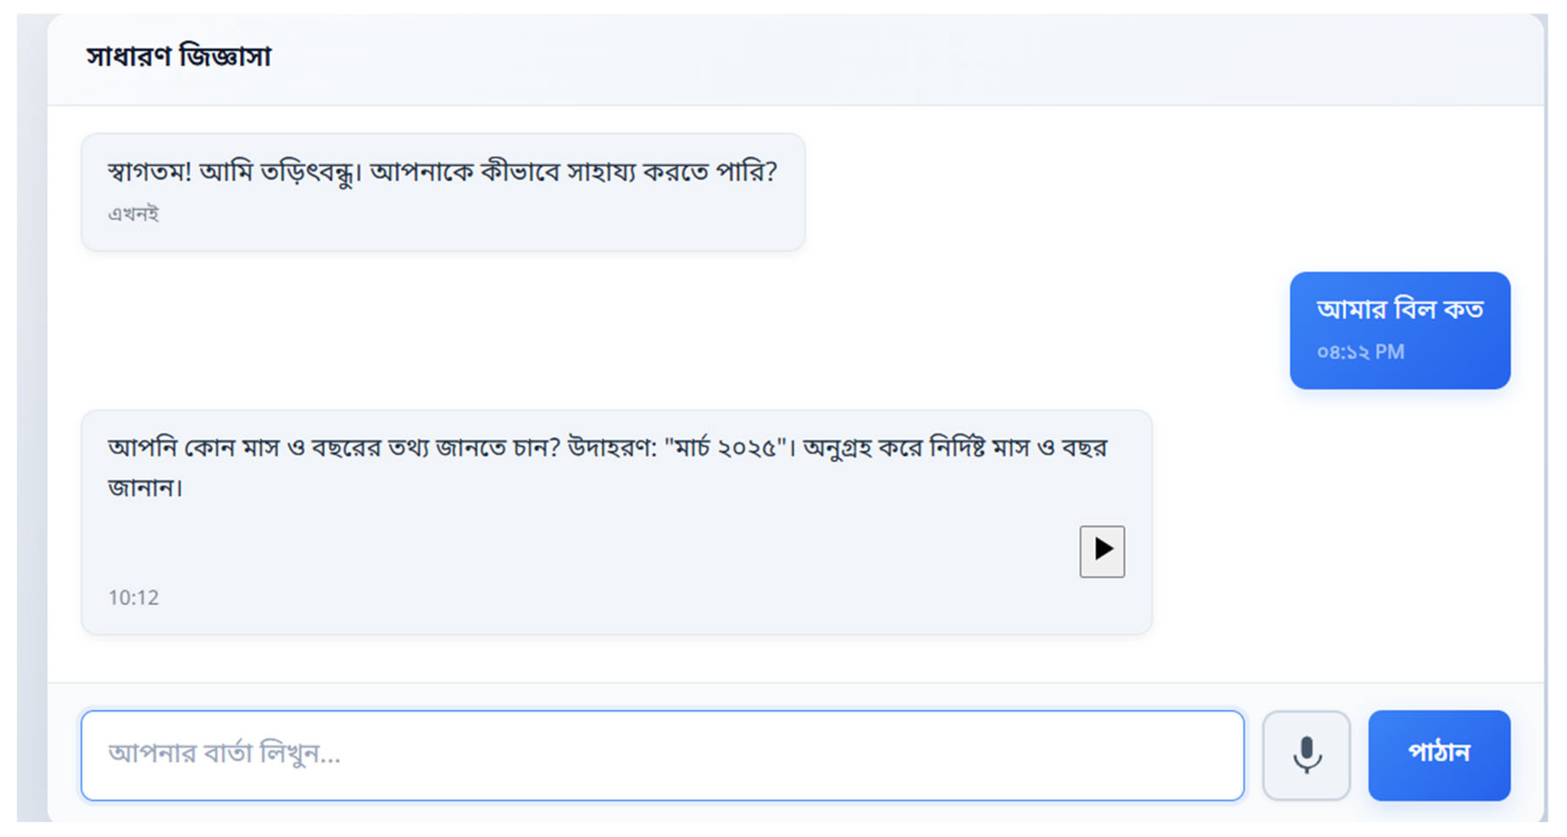Focus the আপনার বার্তা লিখুন message field
This screenshot has width=1567, height=837.
click(662, 755)
